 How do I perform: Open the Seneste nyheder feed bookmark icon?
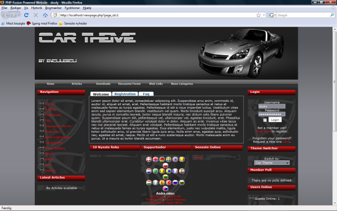tap(61, 23)
